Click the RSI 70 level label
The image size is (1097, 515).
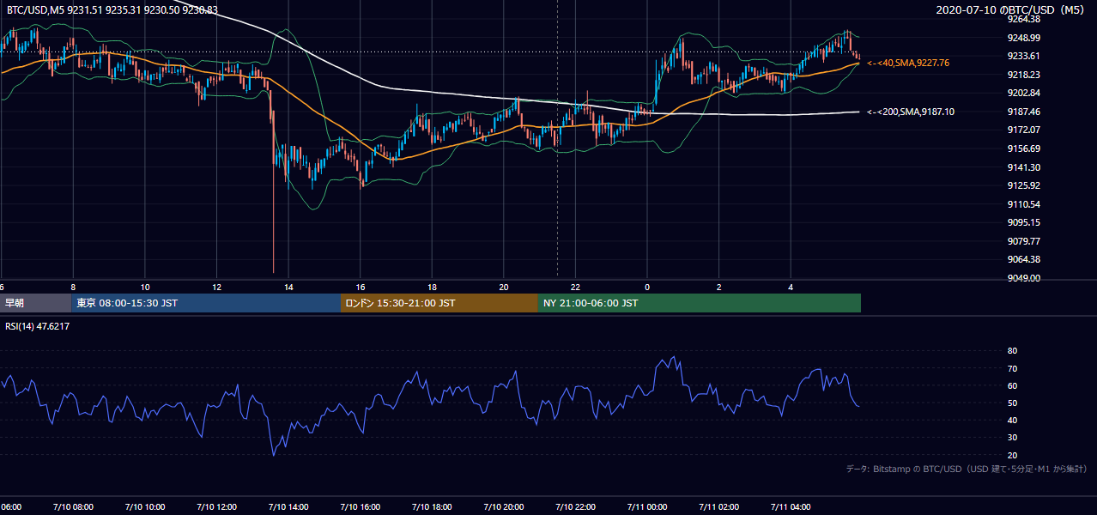(x=1012, y=368)
